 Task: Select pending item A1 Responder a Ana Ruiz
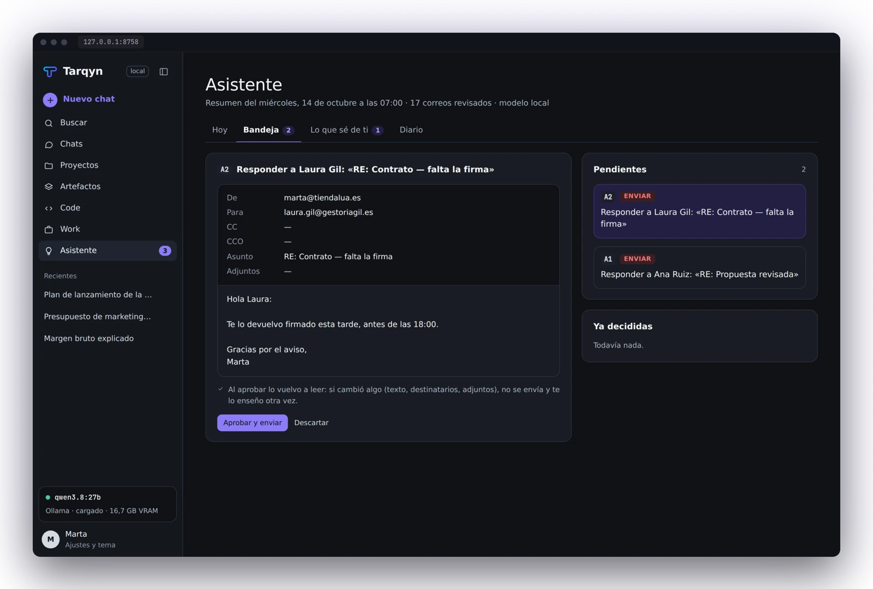click(699, 267)
